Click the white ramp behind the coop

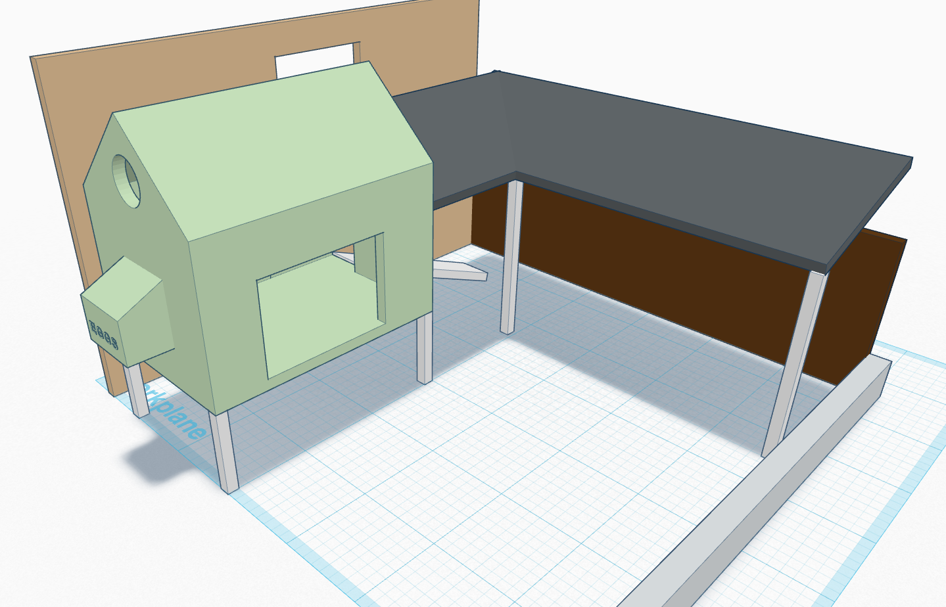coord(460,269)
